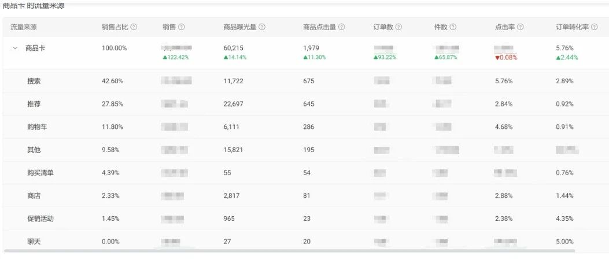Select the 流量来源 column header
This screenshot has width=609, height=259.
point(24,27)
